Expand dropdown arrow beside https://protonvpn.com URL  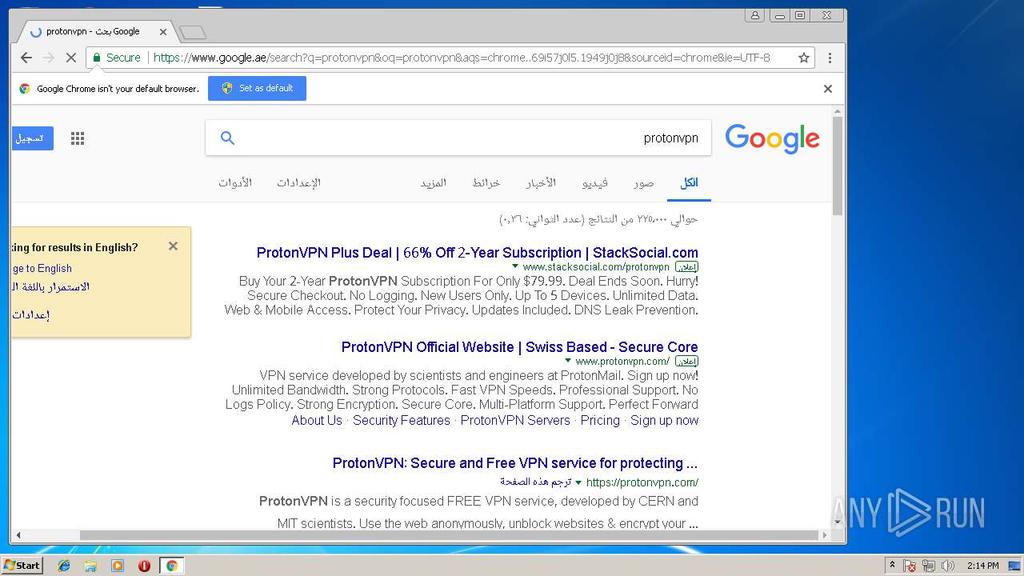[578, 482]
